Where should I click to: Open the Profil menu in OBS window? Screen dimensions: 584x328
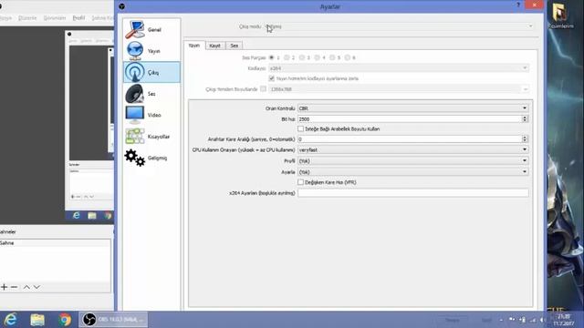point(78,18)
